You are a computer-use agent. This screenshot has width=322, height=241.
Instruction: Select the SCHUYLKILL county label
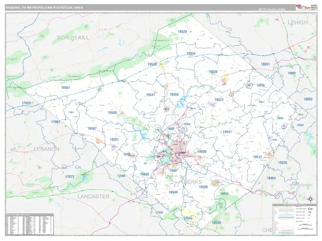(72, 38)
